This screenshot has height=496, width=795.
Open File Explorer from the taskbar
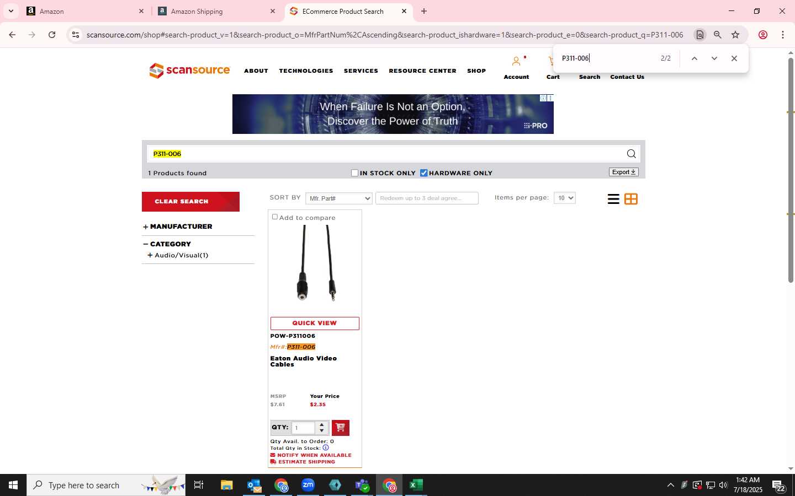pyautogui.click(x=227, y=485)
